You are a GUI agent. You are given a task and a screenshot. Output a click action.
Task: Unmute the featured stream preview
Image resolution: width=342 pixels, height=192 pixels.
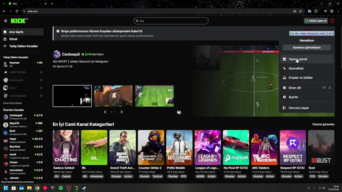pos(179,112)
